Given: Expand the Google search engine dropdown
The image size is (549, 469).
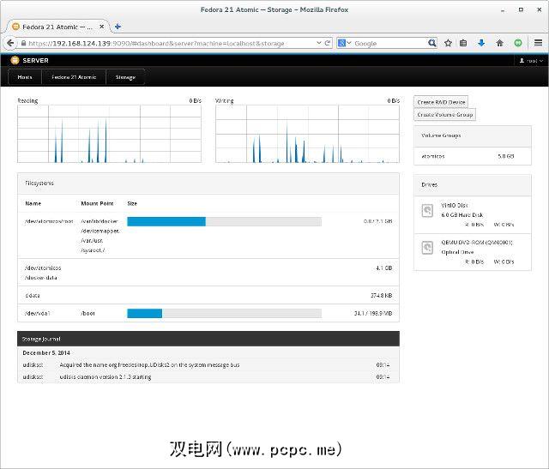Looking at the screenshot, I should click(344, 43).
